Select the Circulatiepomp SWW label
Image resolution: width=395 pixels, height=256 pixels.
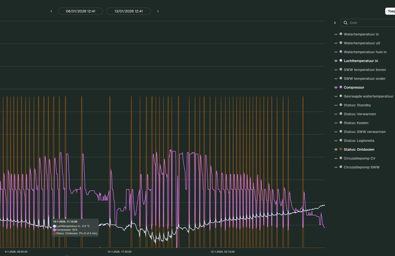[x=361, y=167]
